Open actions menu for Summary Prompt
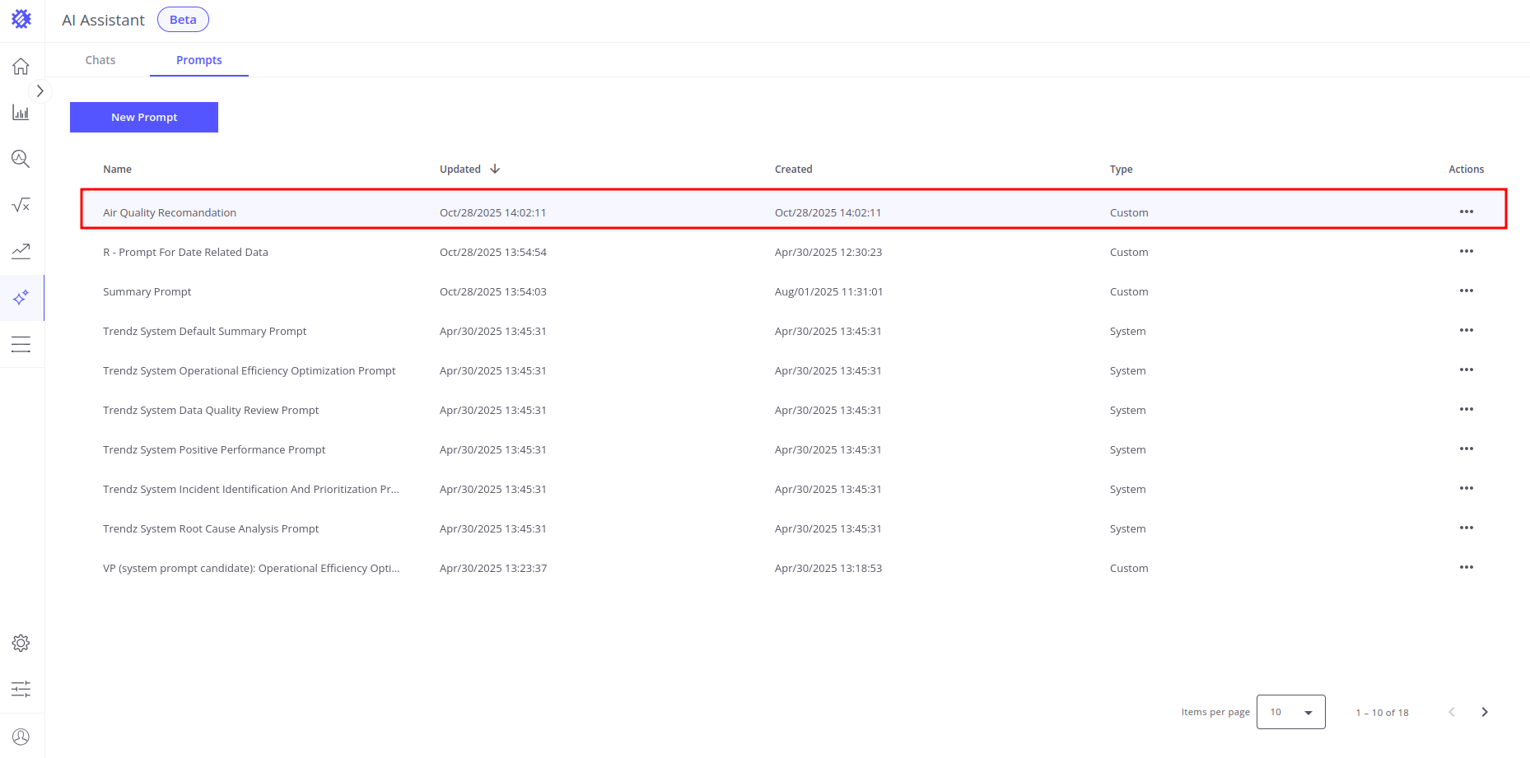The image size is (1530, 758). 1466,291
